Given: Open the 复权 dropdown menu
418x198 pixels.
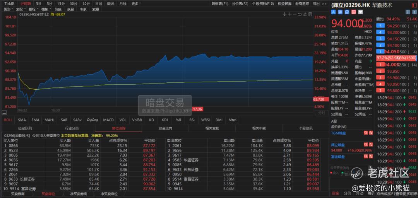Looking at the screenshot, I should (20, 9).
